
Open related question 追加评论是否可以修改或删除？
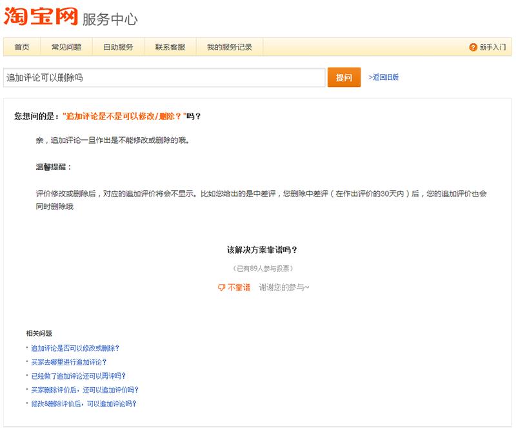point(75,348)
